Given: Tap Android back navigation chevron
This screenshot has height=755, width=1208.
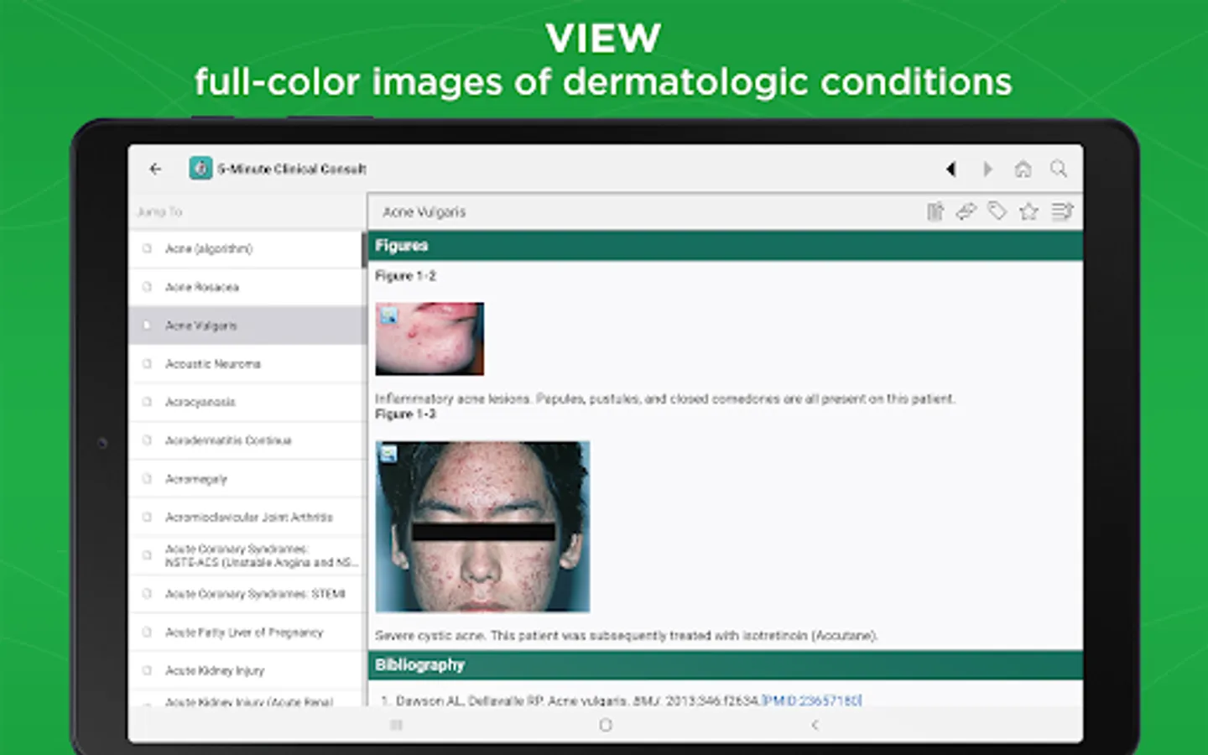Looking at the screenshot, I should (814, 724).
